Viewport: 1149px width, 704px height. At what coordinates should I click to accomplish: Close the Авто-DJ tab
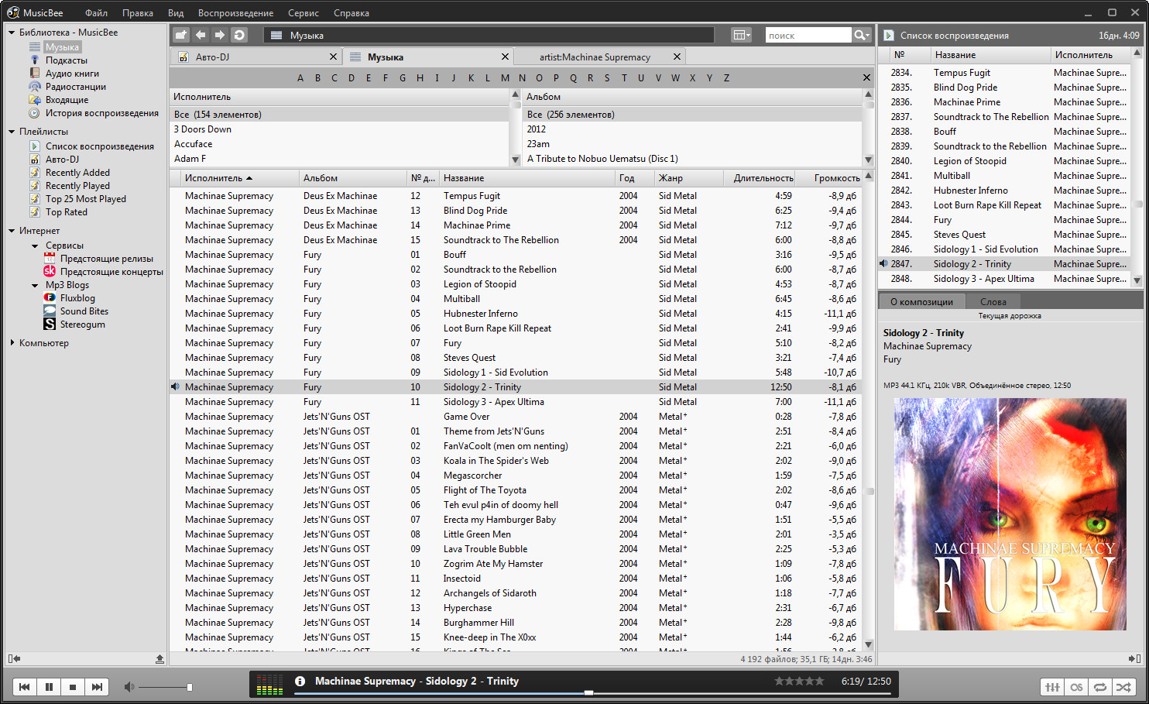coord(333,57)
